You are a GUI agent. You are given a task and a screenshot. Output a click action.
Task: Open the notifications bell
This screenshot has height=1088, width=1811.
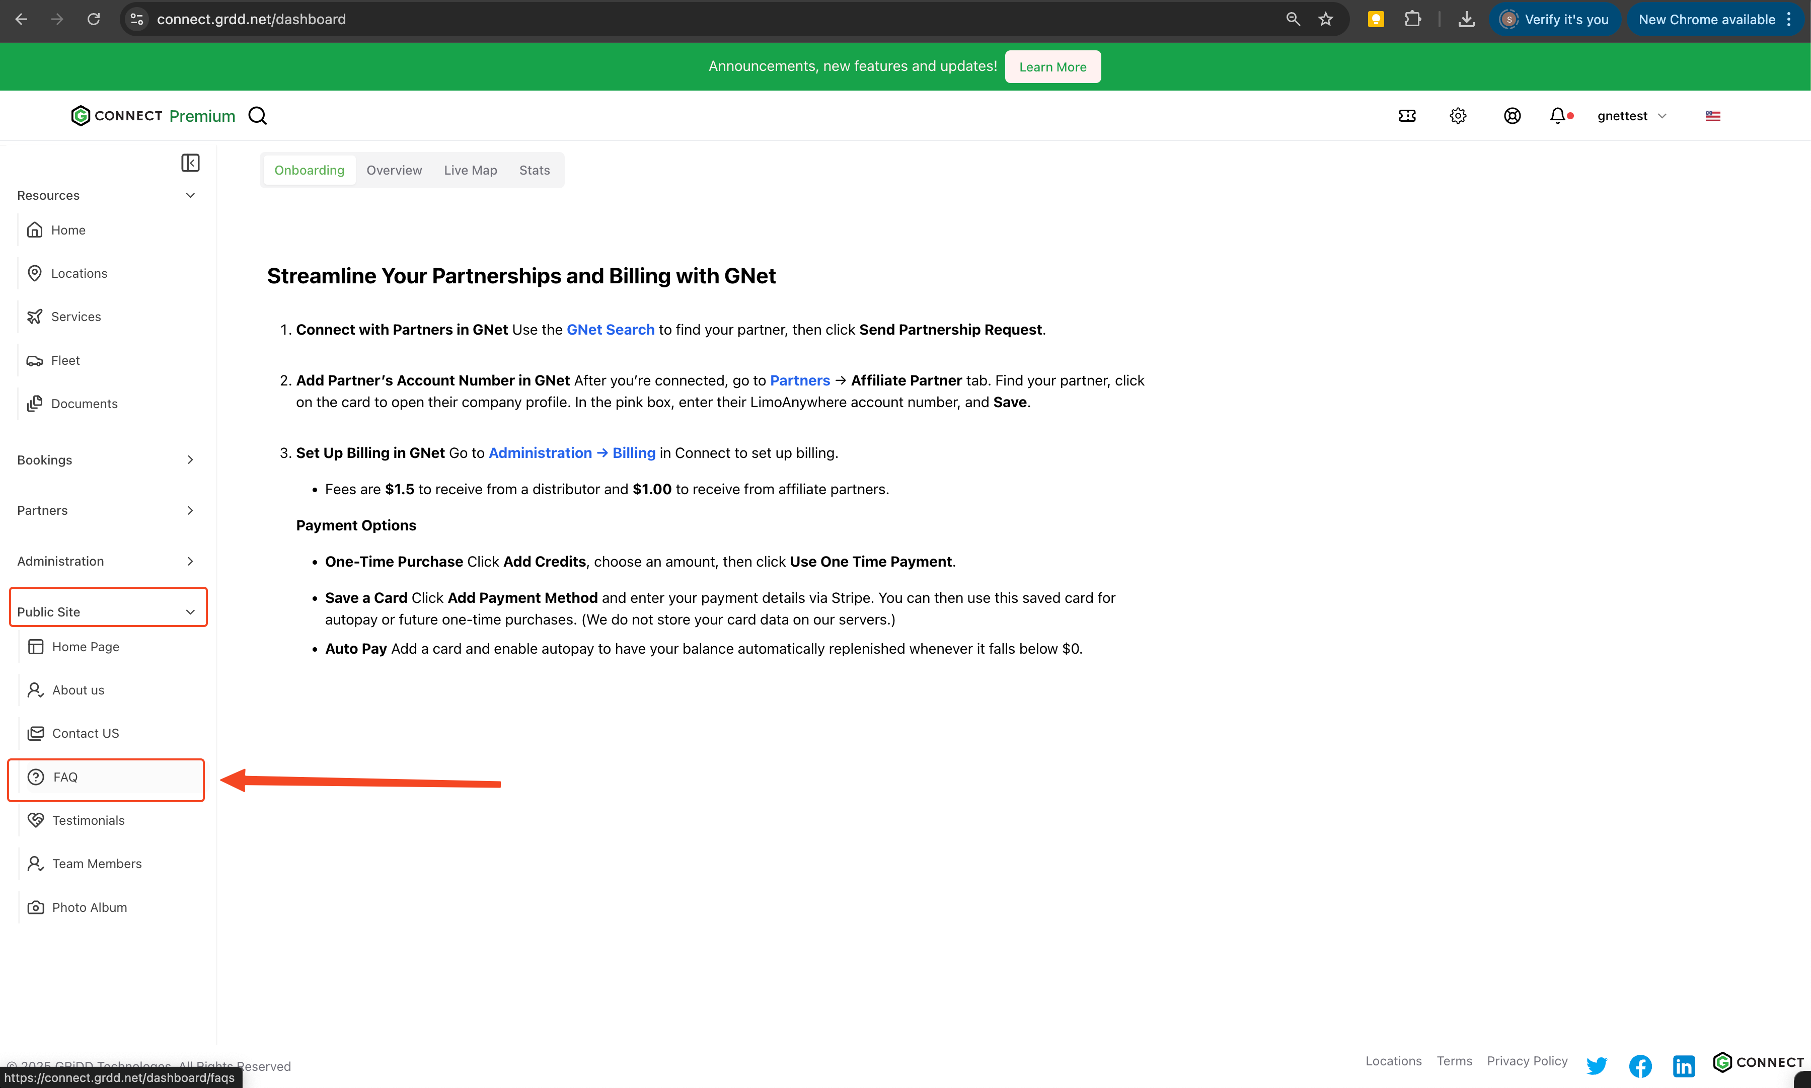[1557, 116]
